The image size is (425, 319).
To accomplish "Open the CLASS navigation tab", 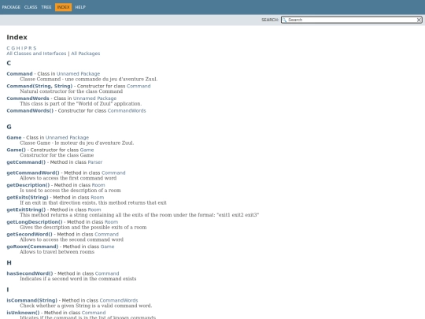I will [31, 7].
